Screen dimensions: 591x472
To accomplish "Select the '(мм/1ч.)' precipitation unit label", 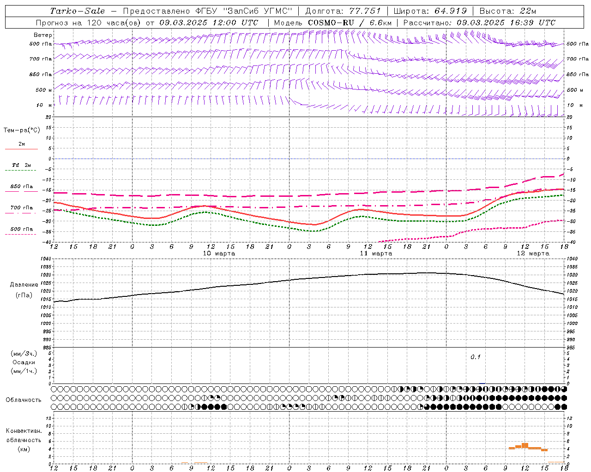I will pos(24,371).
